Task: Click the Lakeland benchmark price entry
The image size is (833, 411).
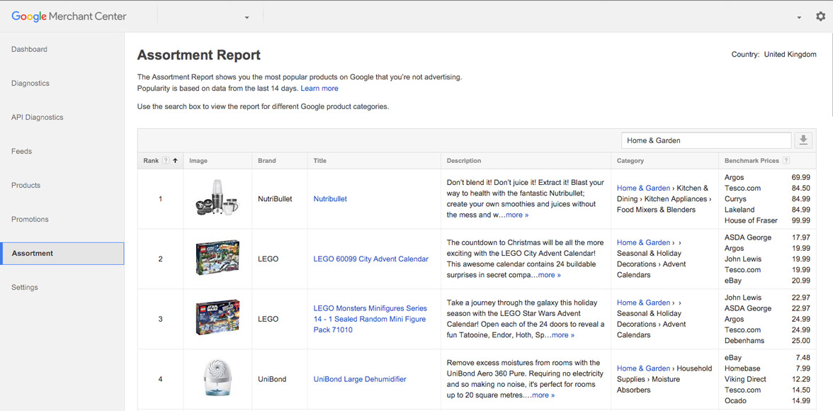Action: [767, 210]
